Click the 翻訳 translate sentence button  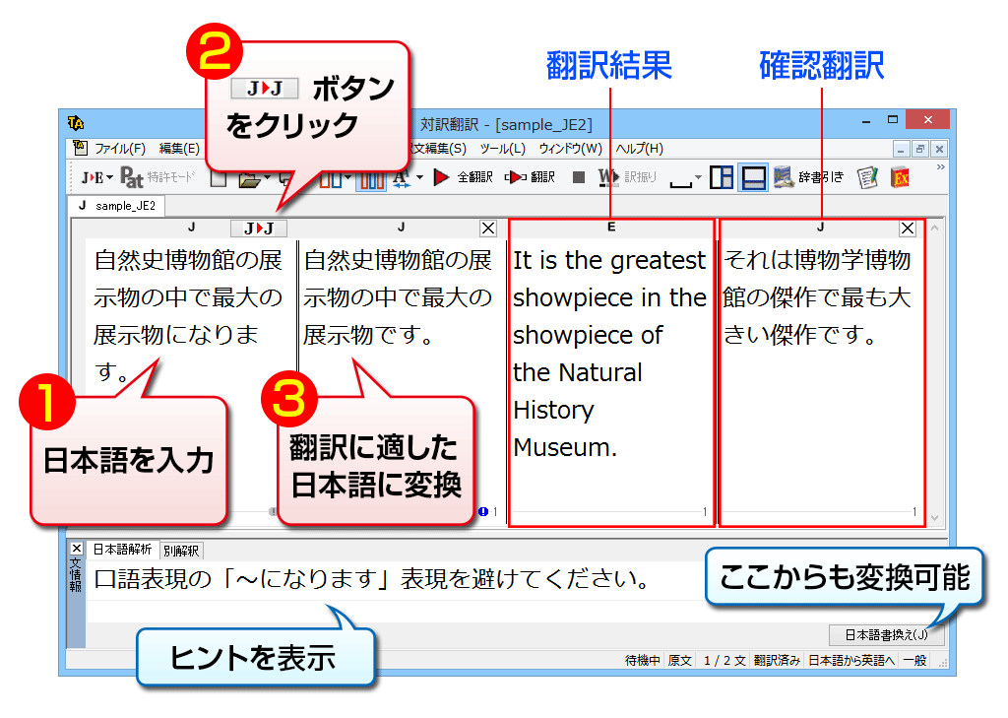pos(531,177)
